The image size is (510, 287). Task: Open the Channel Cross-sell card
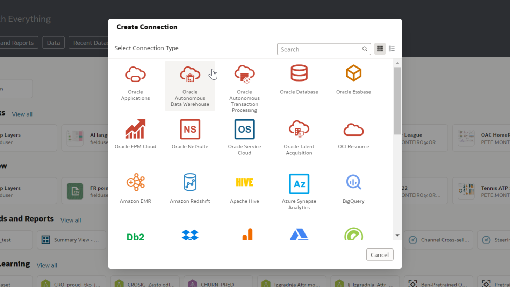click(439, 240)
